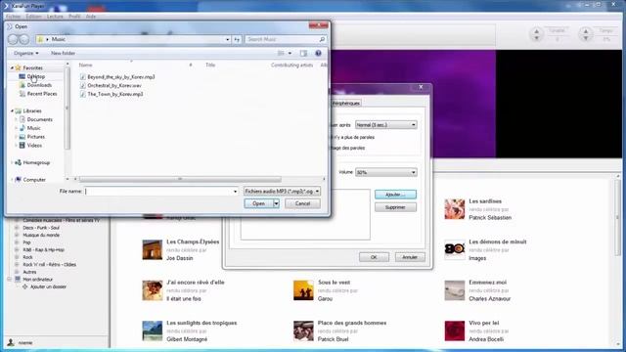Screen dimensions: 626x352
Task: Open the file type filter dropdown
Action: pyautogui.click(x=282, y=192)
